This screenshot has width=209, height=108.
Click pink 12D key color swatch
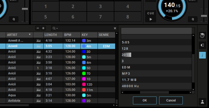pyautogui.click(x=84, y=84)
